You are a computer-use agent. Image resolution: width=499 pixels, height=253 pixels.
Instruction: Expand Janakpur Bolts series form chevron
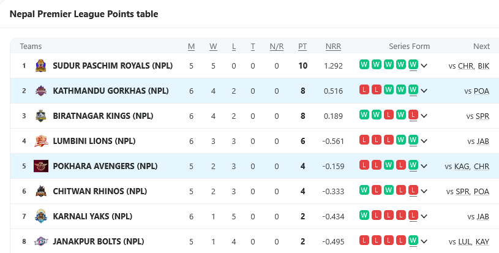click(424, 241)
